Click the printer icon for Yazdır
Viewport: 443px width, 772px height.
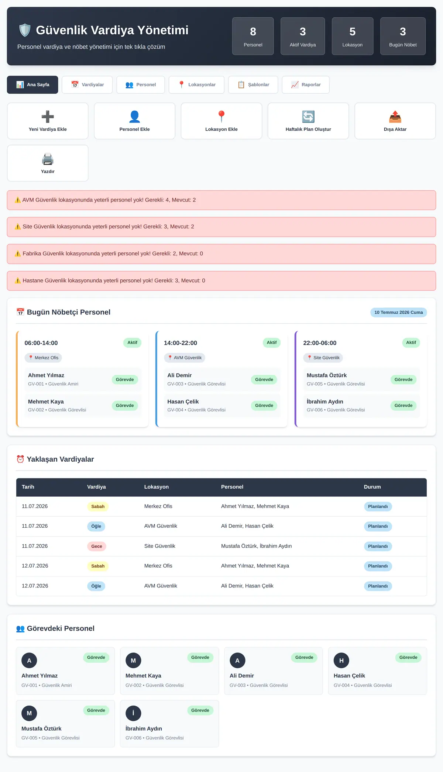[48, 159]
